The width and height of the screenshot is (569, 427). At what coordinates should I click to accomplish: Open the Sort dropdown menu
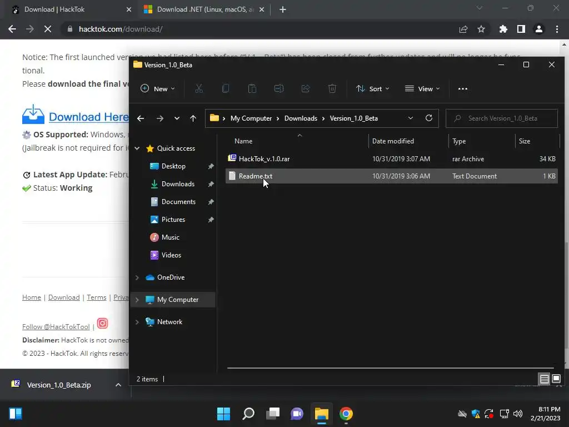[373, 88]
